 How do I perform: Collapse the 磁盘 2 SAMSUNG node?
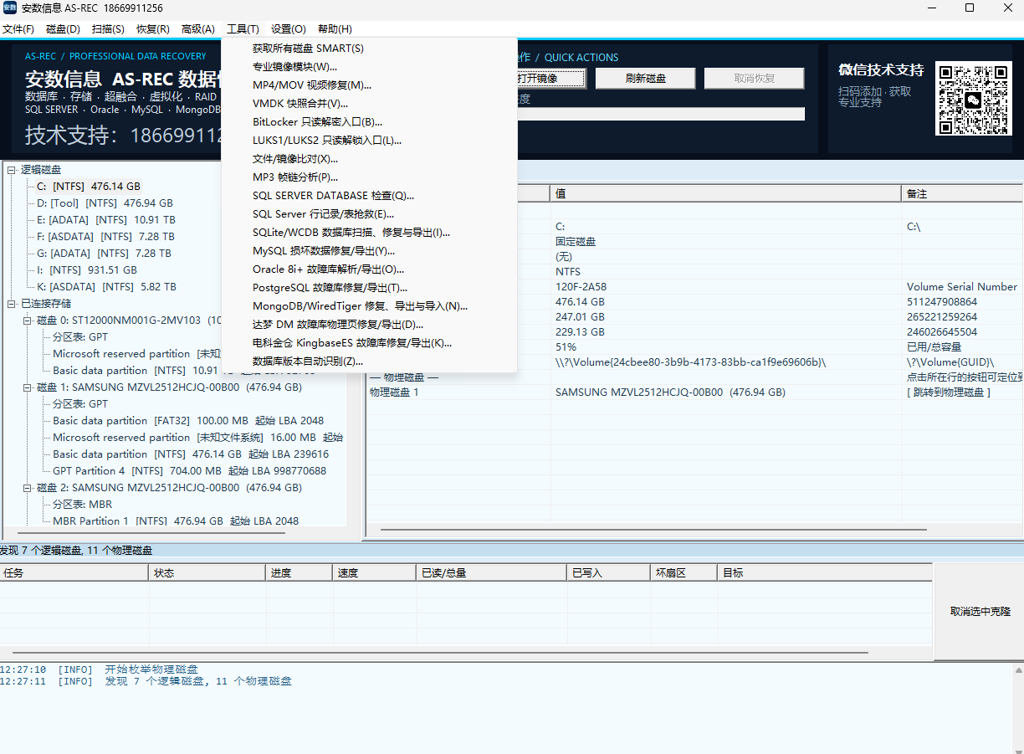tap(28, 488)
